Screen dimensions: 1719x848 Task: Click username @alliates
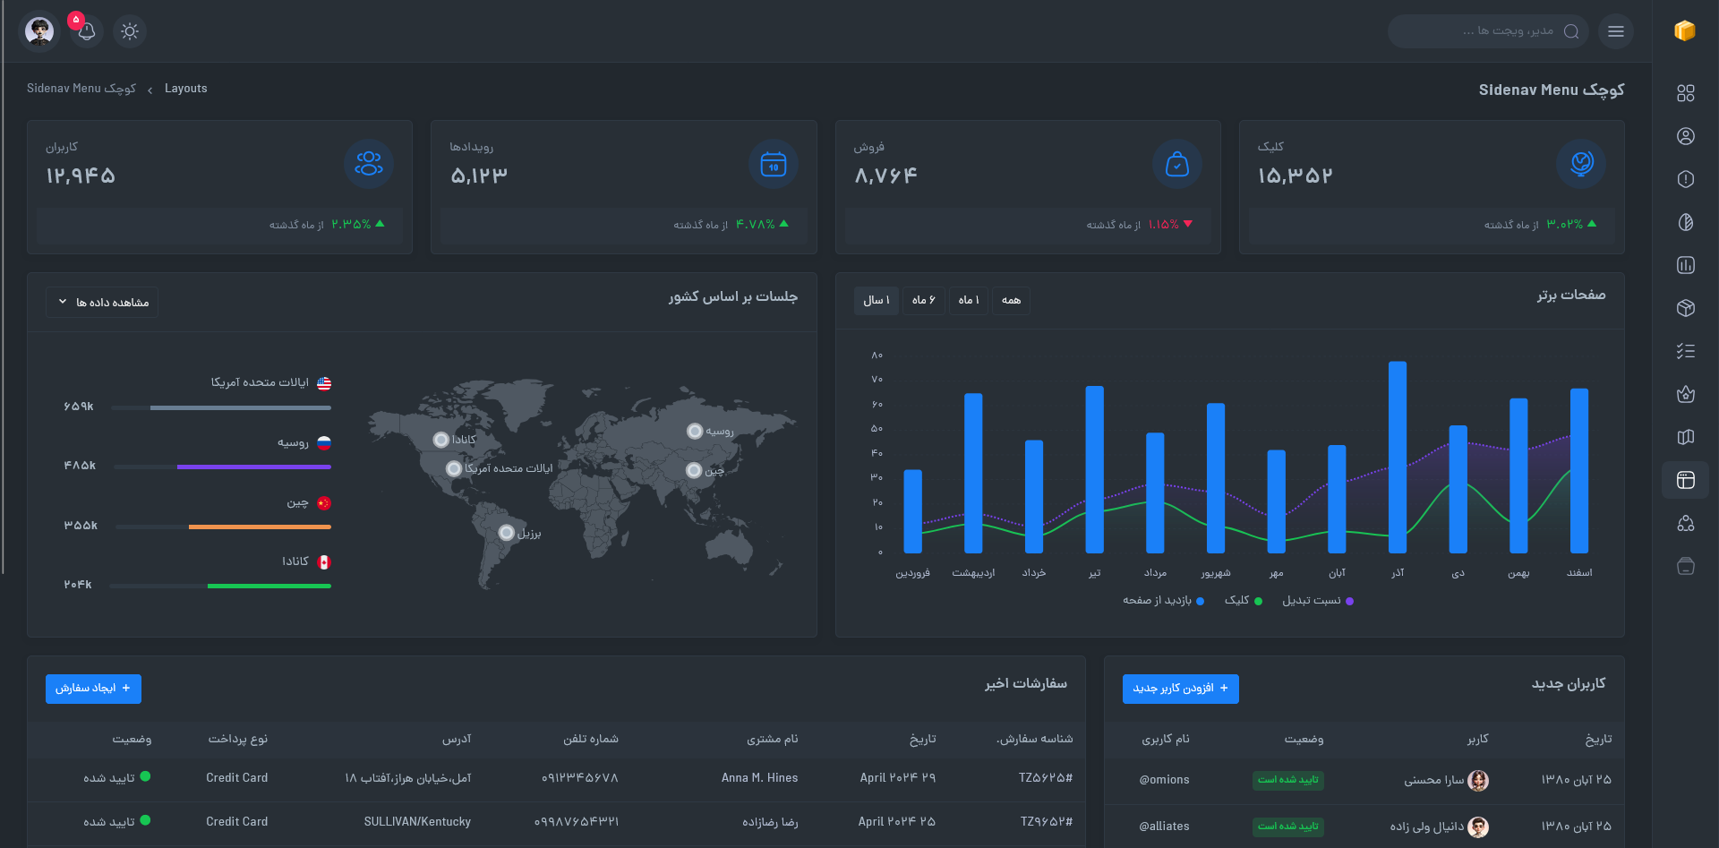point(1164,827)
